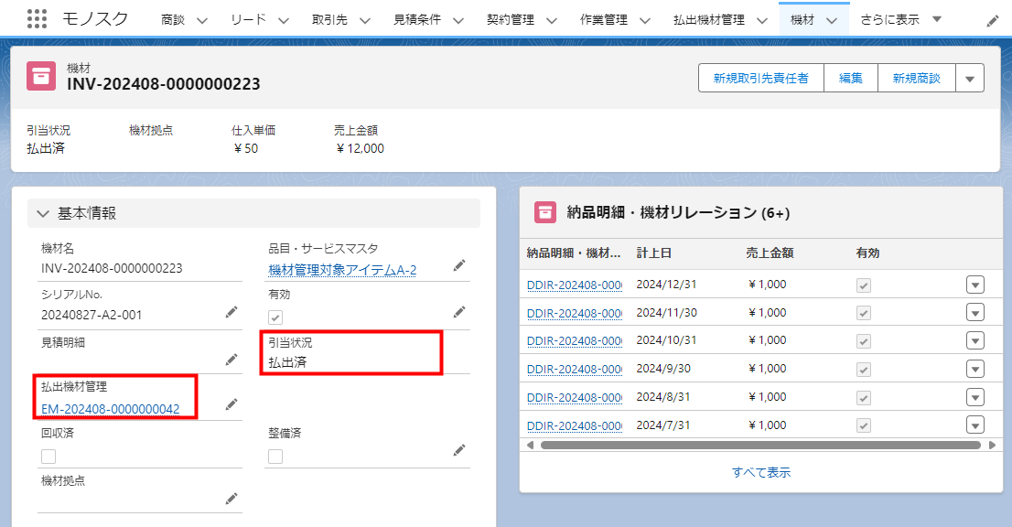Collapse the 基本情報 section
This screenshot has height=527, width=1012.
pos(43,214)
